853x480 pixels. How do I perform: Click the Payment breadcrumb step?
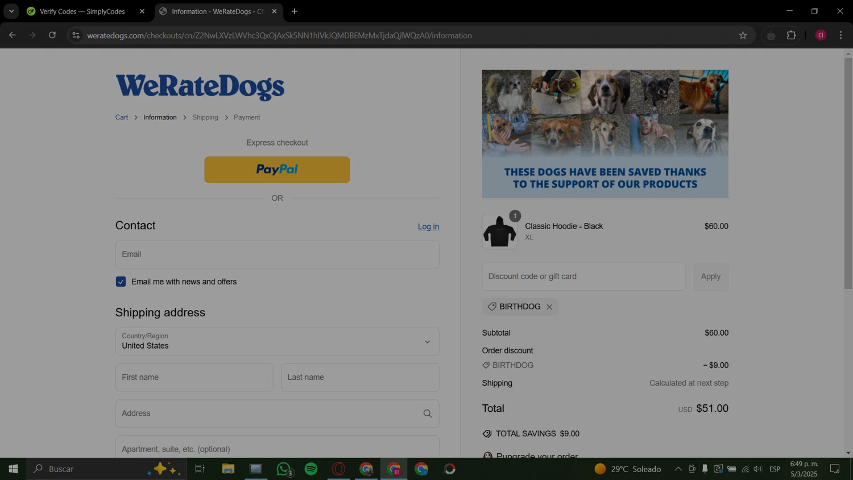tap(247, 117)
